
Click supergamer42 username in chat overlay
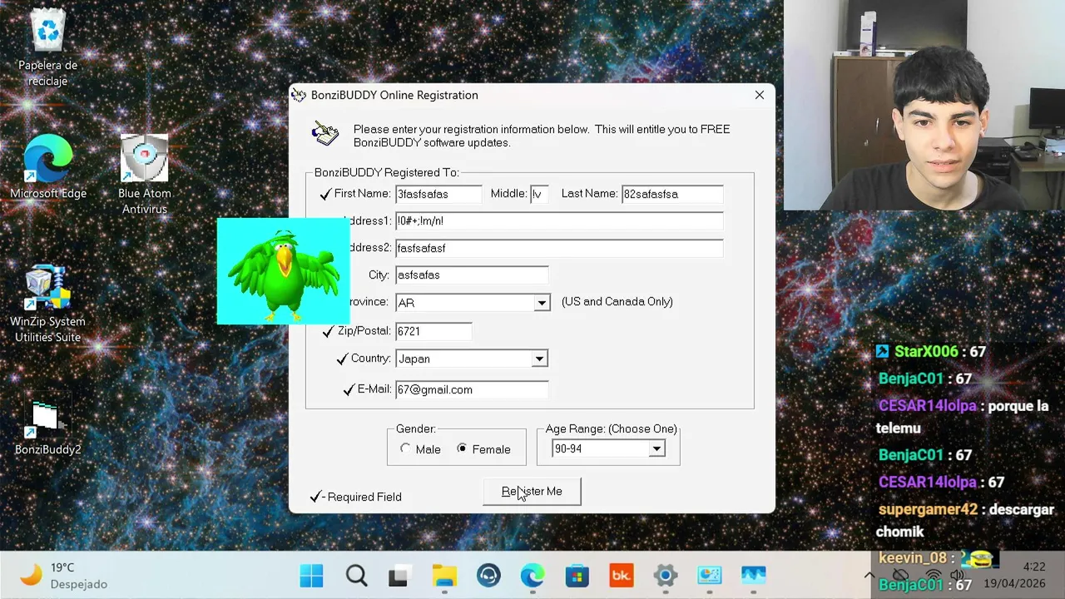(x=928, y=509)
